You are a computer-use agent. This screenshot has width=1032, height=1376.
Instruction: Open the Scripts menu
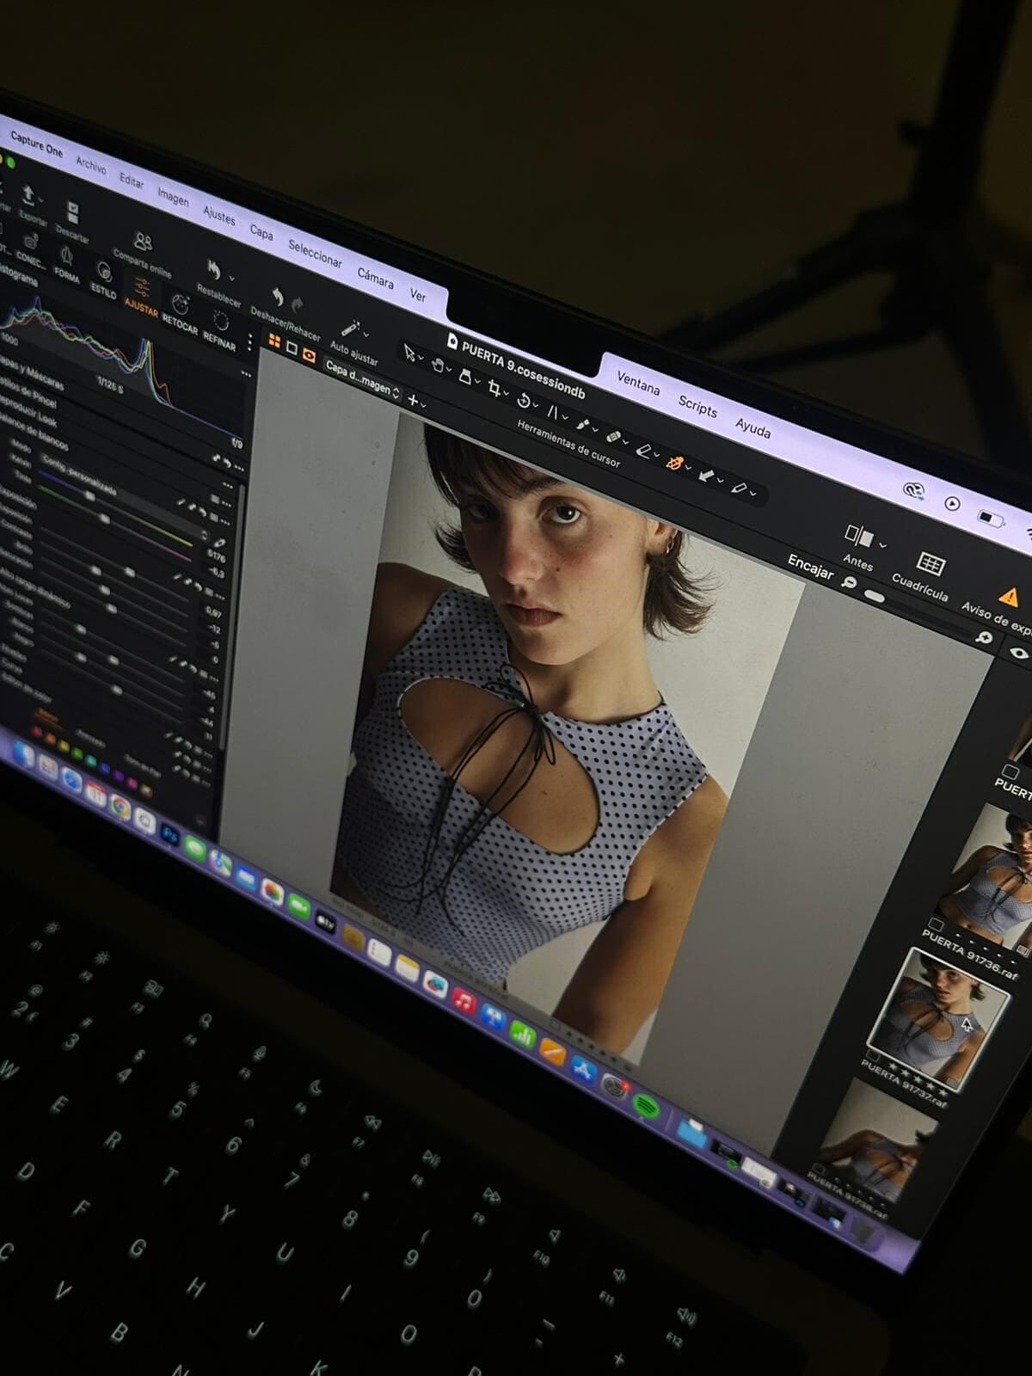click(x=697, y=406)
